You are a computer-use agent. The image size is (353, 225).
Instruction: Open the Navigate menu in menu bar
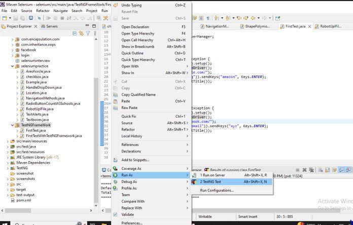click(x=60, y=11)
